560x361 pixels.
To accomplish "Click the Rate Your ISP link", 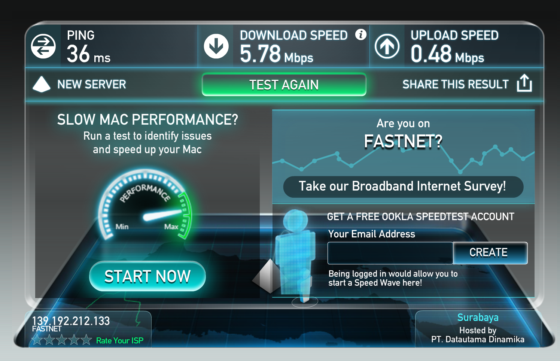I will pos(120,340).
